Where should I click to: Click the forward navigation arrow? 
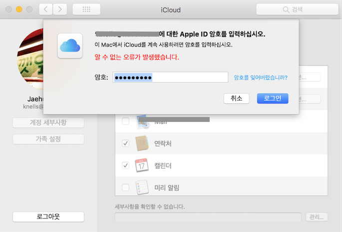(60, 9)
